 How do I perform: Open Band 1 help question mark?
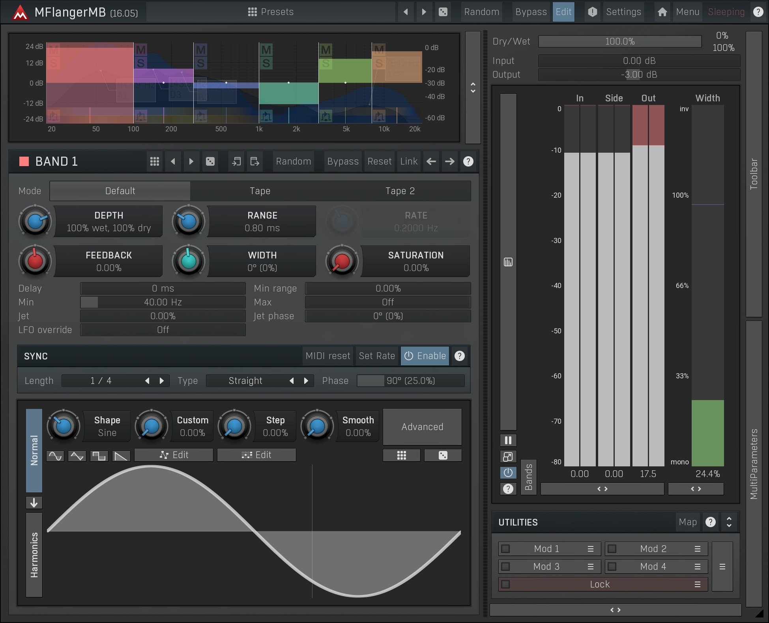click(x=468, y=161)
